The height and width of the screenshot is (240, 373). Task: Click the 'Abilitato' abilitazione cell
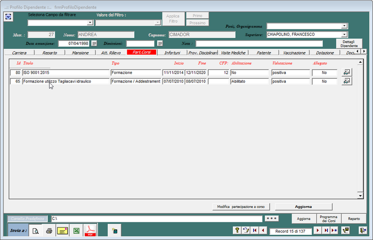(x=249, y=81)
